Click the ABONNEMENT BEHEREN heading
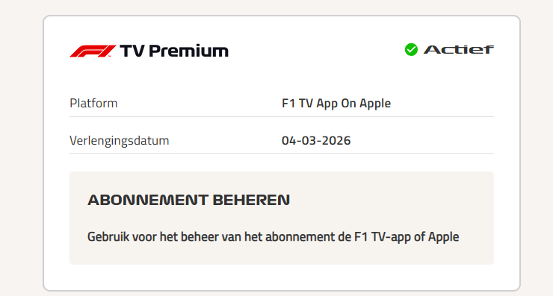The height and width of the screenshot is (296, 553). pos(188,200)
